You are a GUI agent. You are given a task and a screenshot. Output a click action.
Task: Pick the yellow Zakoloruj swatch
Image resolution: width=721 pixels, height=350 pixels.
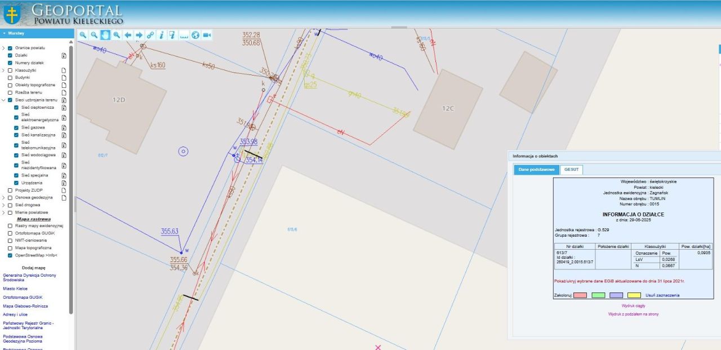pyautogui.click(x=634, y=295)
